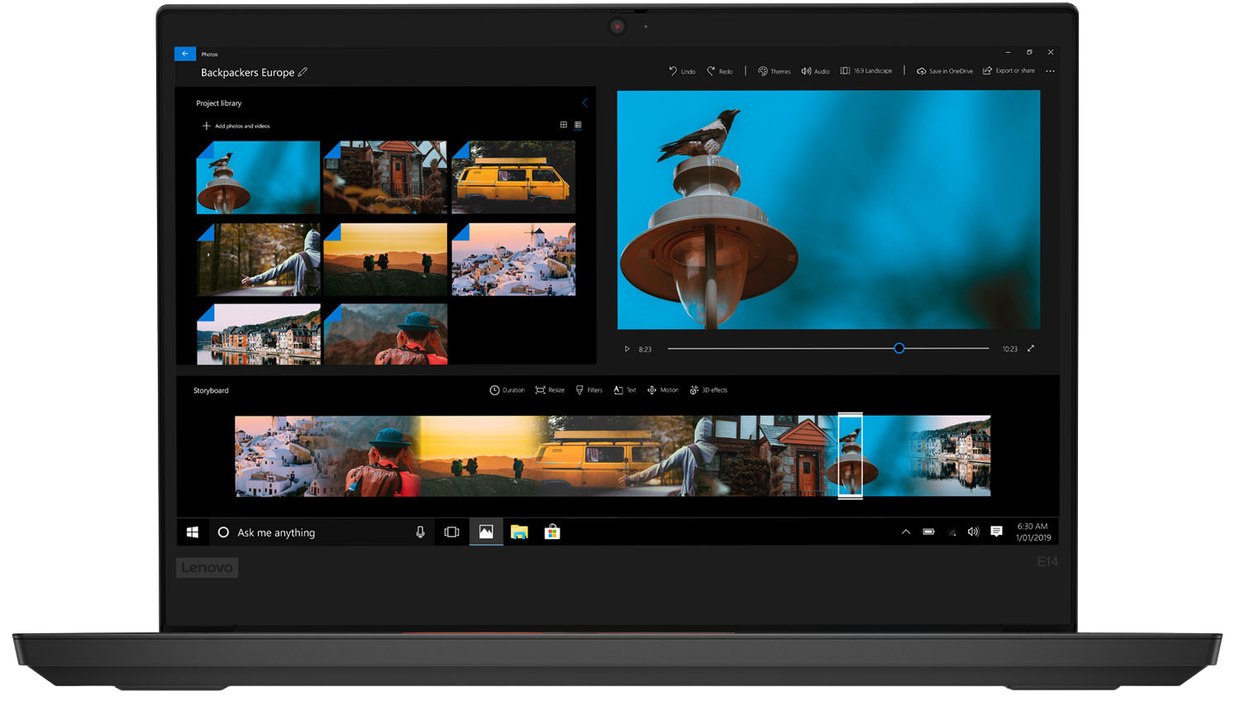Show hidden system tray icons
This screenshot has width=1240, height=706.
coord(906,532)
